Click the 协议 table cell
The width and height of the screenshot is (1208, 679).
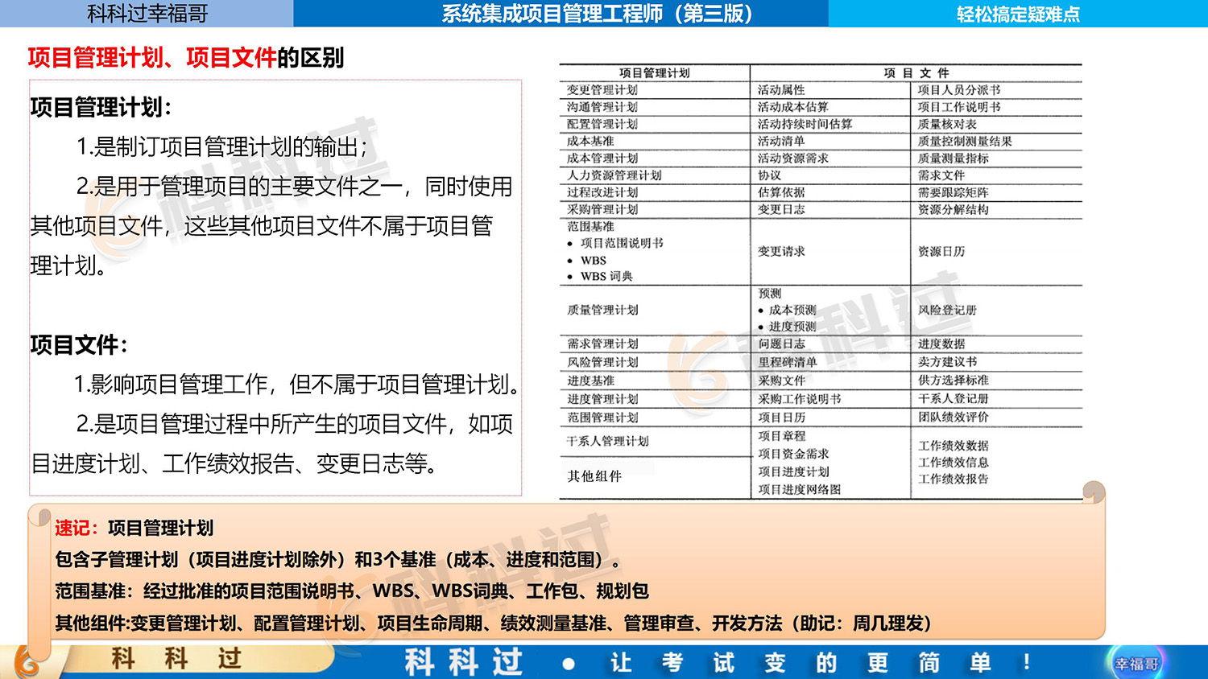coord(769,175)
